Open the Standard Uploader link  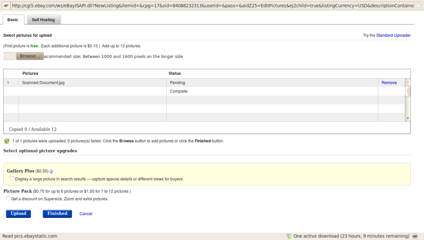(393, 35)
